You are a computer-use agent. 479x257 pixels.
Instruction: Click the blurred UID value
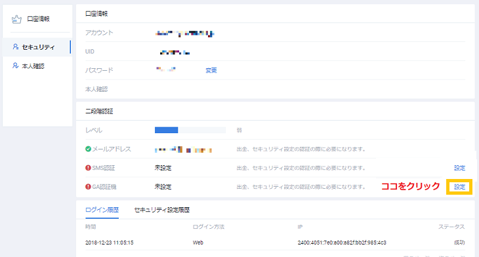click(175, 52)
